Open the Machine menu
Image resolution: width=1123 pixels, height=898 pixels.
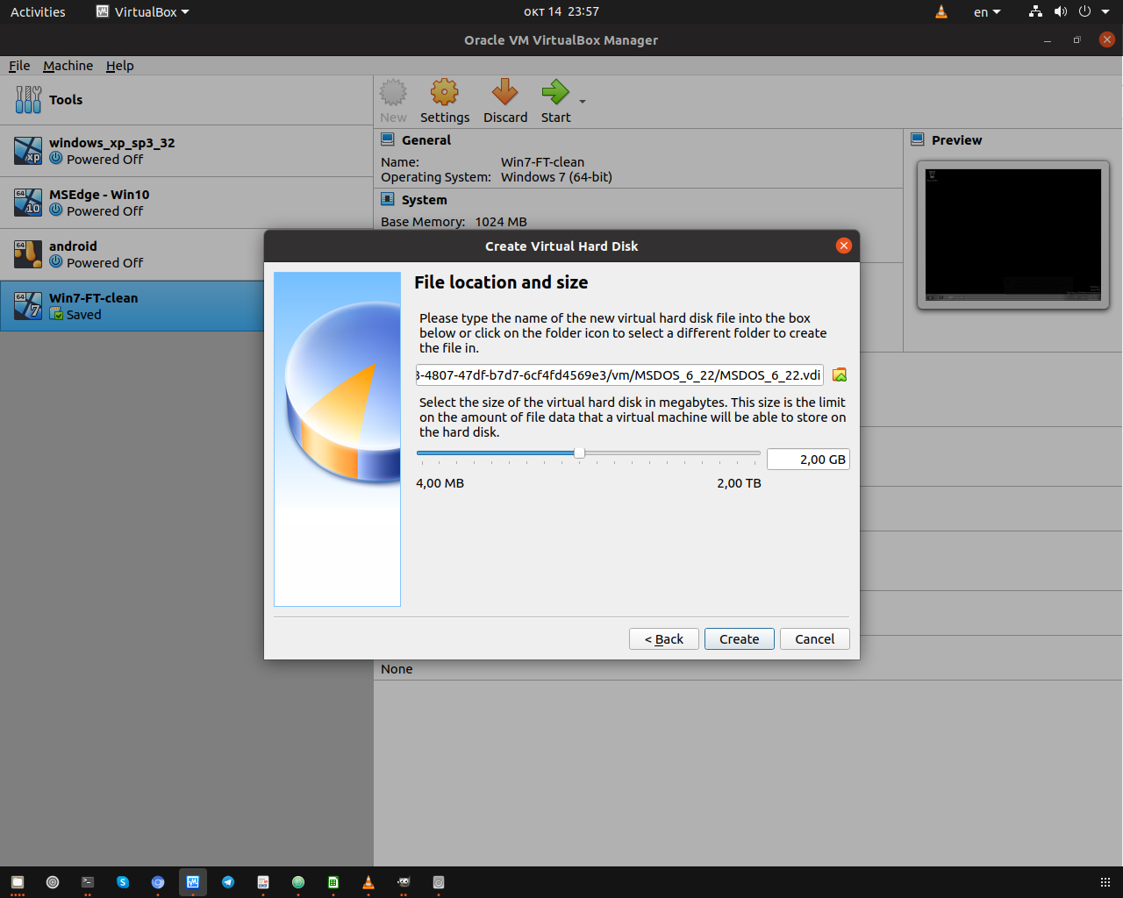68,66
